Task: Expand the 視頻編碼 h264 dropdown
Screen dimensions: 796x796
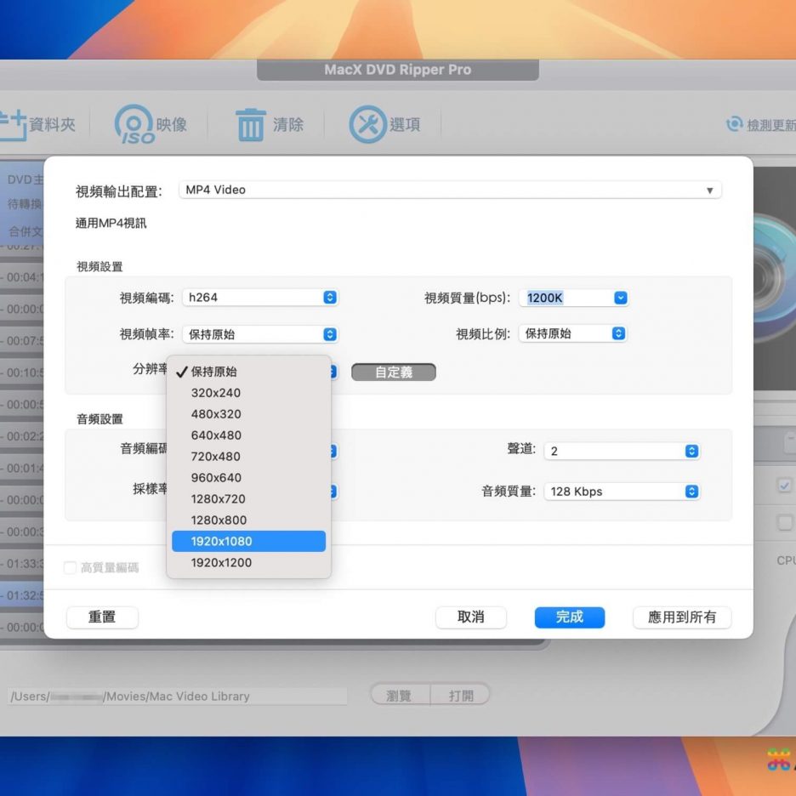Action: pyautogui.click(x=261, y=298)
